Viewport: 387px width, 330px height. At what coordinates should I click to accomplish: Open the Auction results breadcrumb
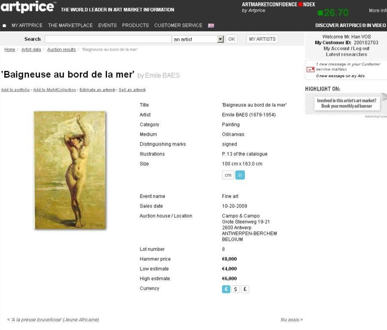point(61,49)
